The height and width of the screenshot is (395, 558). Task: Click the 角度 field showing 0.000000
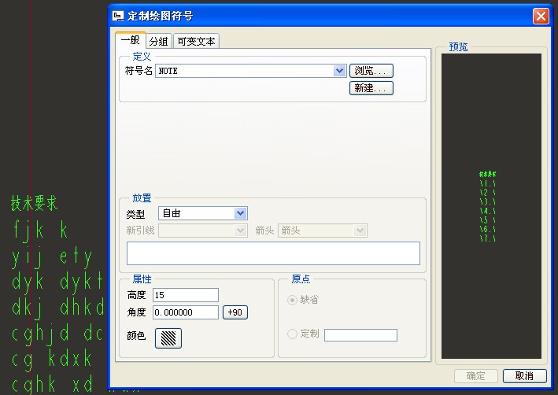186,312
